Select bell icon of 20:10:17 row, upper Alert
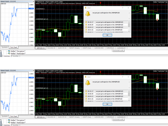168x126 pixels. (86, 22)
